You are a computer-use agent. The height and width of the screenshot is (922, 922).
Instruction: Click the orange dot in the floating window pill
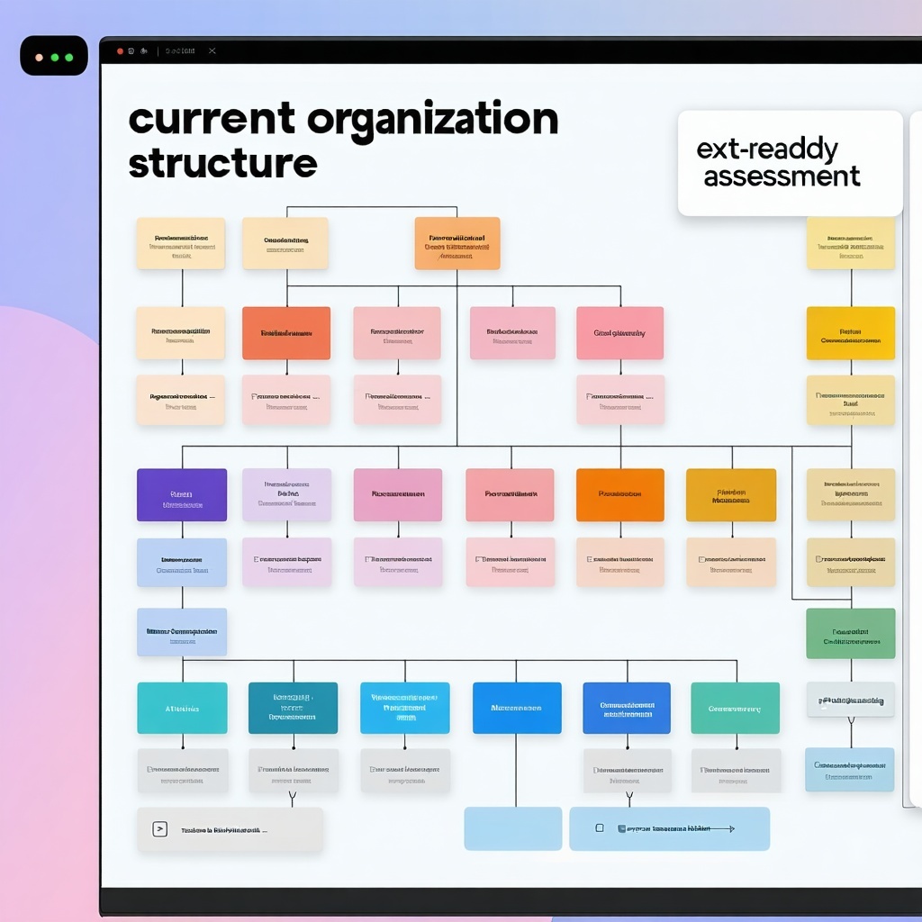point(40,55)
